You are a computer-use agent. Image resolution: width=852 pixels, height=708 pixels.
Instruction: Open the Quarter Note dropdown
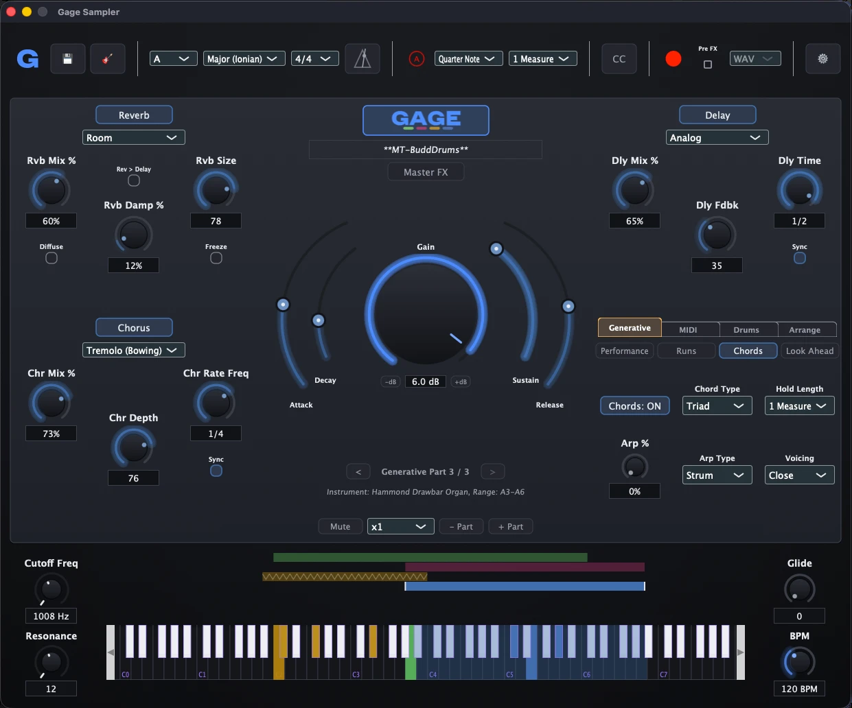point(469,59)
